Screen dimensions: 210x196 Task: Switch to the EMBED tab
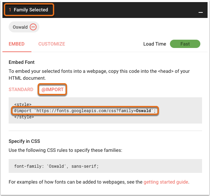[17, 44]
